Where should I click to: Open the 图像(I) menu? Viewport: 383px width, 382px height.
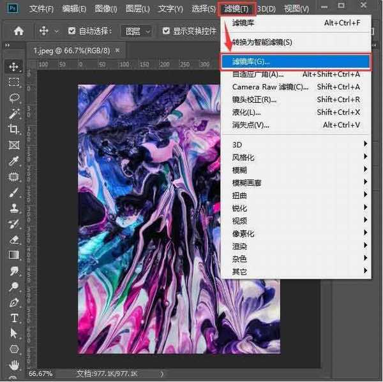(x=106, y=9)
